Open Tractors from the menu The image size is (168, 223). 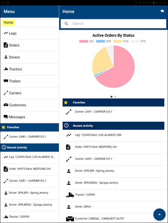30,69
